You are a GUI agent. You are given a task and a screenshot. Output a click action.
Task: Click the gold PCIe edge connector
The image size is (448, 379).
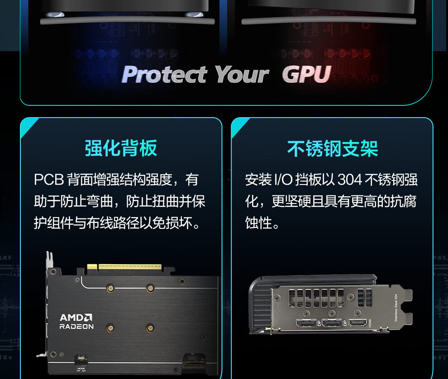click(x=124, y=268)
